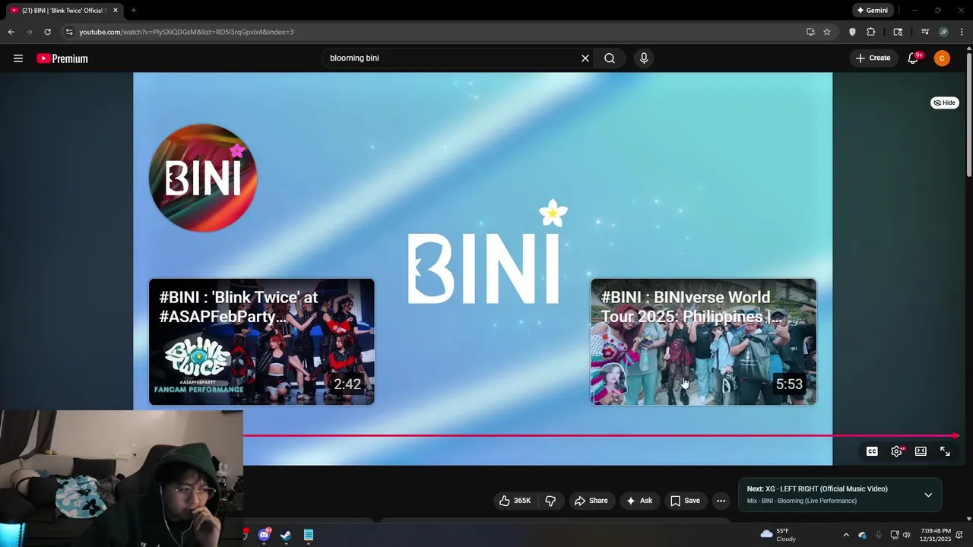This screenshot has height=547, width=973.
Task: Install app icon in address bar
Action: 810,32
